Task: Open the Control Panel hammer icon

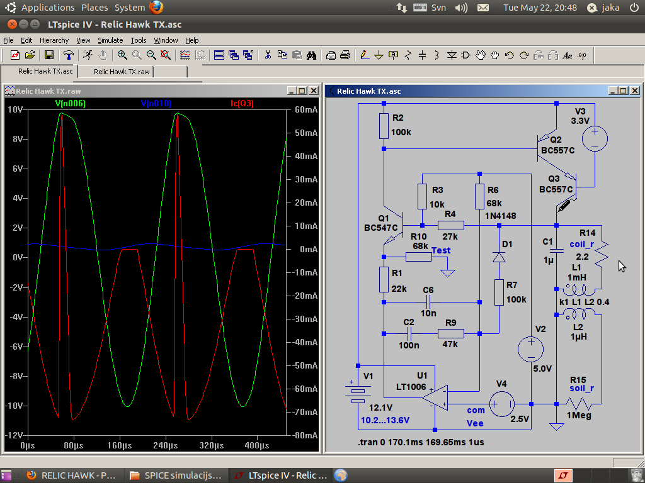Action: point(69,55)
